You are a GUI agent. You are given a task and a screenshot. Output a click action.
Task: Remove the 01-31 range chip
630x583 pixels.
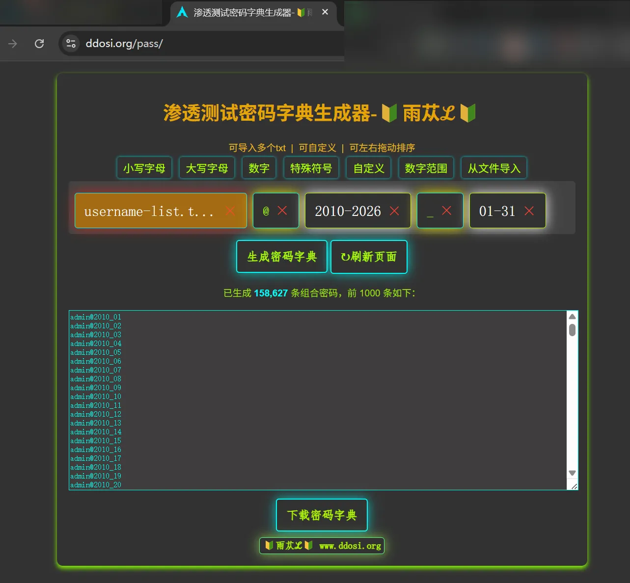click(529, 211)
